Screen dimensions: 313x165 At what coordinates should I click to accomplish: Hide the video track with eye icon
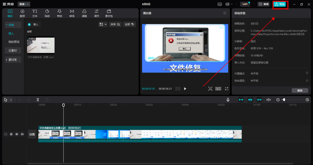click(17, 134)
